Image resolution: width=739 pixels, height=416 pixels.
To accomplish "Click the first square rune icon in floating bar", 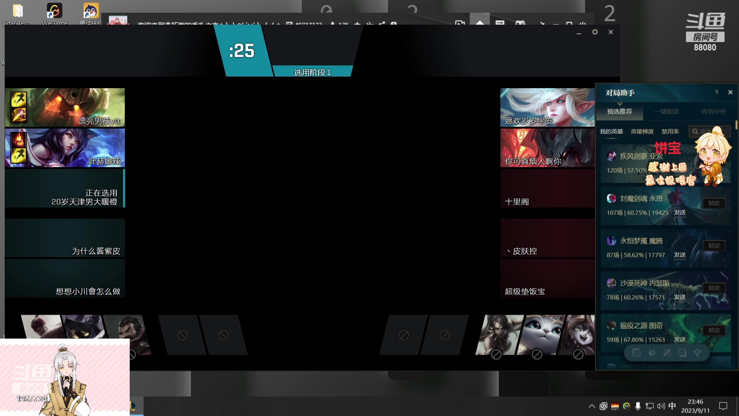I will point(636,353).
